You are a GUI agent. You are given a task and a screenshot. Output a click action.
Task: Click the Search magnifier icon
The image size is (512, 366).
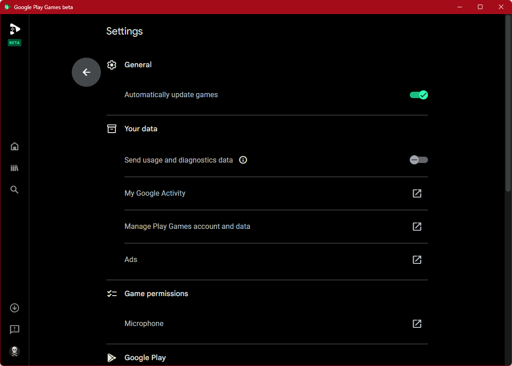click(15, 190)
